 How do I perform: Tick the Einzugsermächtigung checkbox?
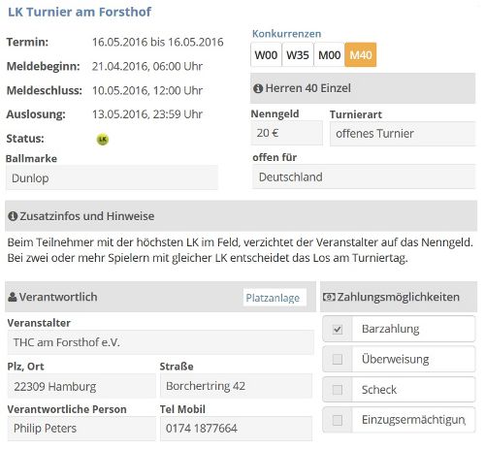338,420
